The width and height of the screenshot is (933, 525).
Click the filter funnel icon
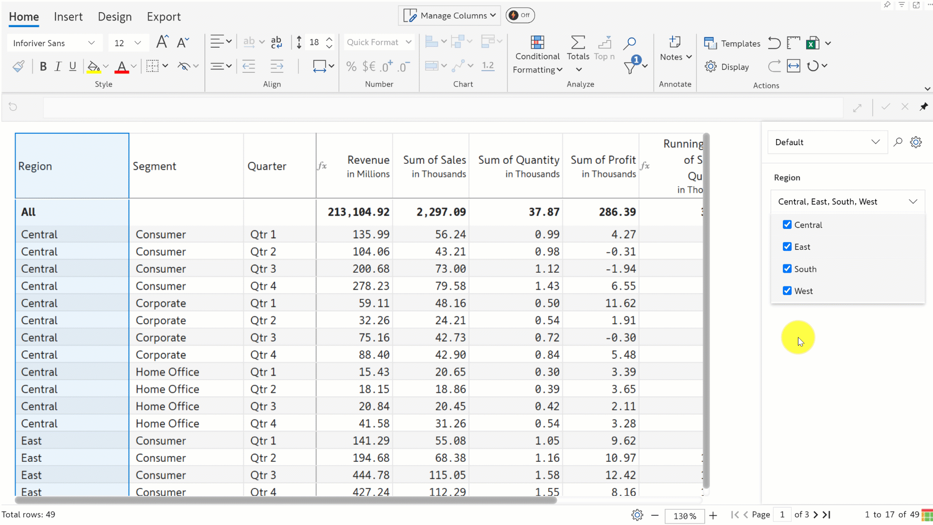(630, 67)
